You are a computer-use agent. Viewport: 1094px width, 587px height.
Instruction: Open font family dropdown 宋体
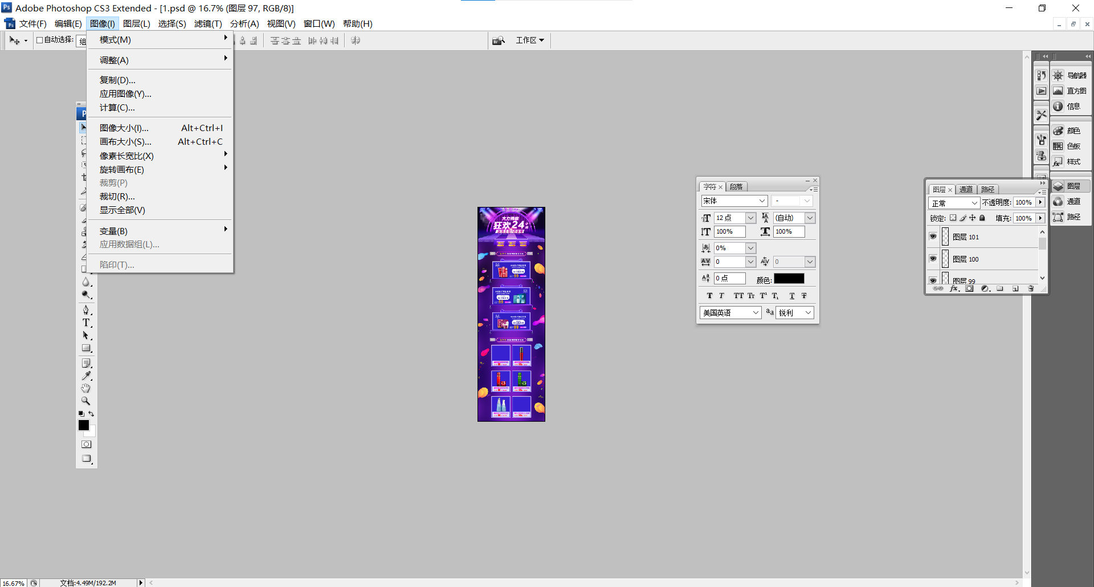click(734, 201)
